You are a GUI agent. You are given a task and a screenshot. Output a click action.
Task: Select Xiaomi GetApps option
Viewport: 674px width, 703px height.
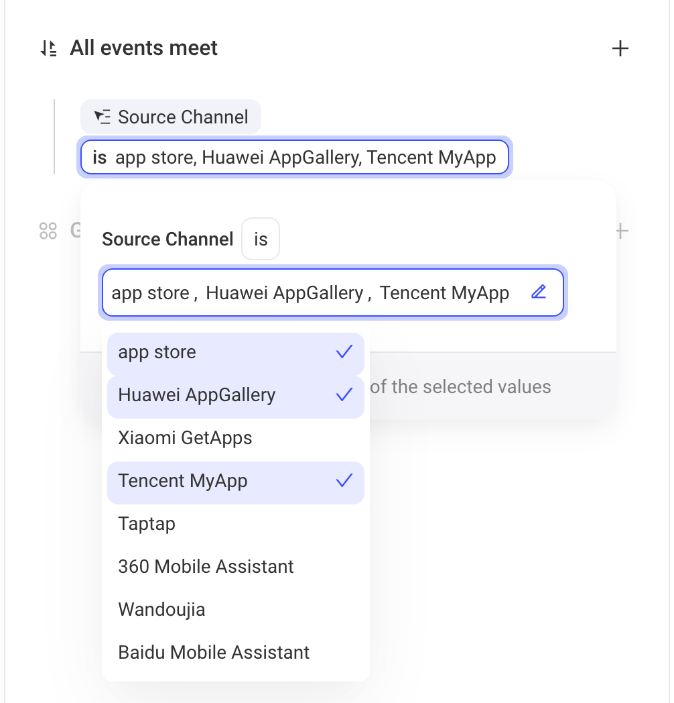[x=236, y=438]
